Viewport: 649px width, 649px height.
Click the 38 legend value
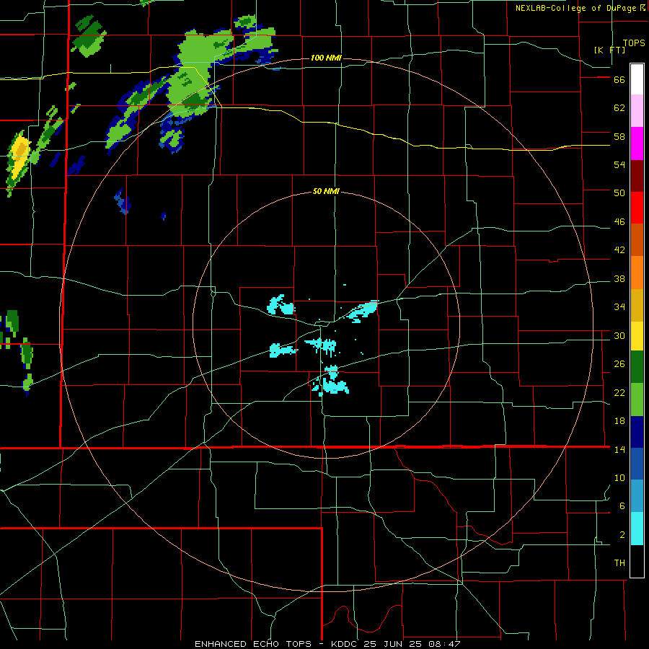[619, 278]
